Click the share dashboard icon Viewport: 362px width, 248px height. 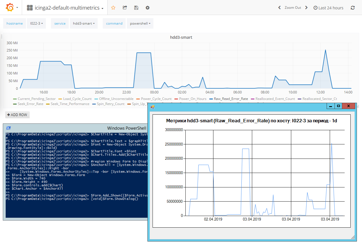click(125, 8)
